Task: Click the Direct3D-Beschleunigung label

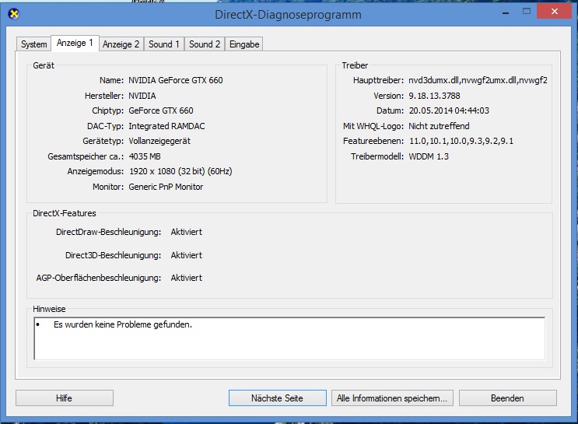Action: (x=113, y=255)
